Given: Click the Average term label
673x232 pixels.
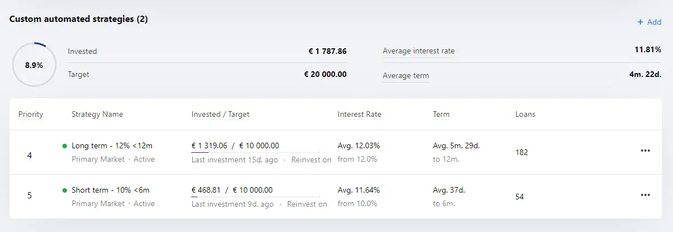Looking at the screenshot, I should pyautogui.click(x=405, y=76).
